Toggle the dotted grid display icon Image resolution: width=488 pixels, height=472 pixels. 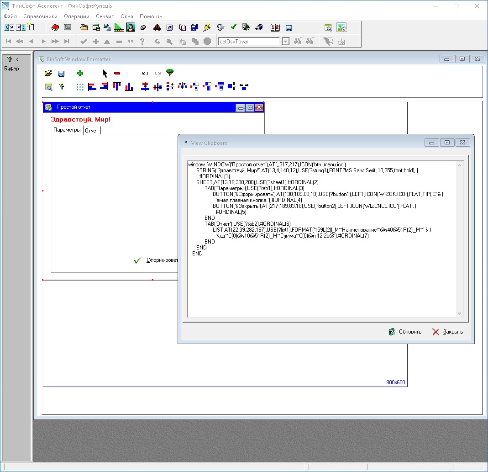[80, 86]
